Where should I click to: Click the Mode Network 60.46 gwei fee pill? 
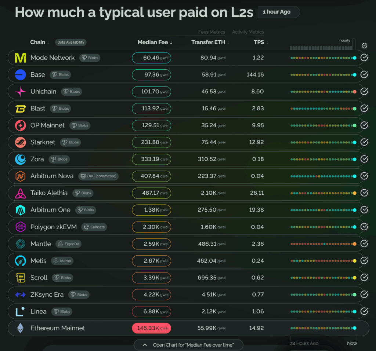tap(152, 58)
